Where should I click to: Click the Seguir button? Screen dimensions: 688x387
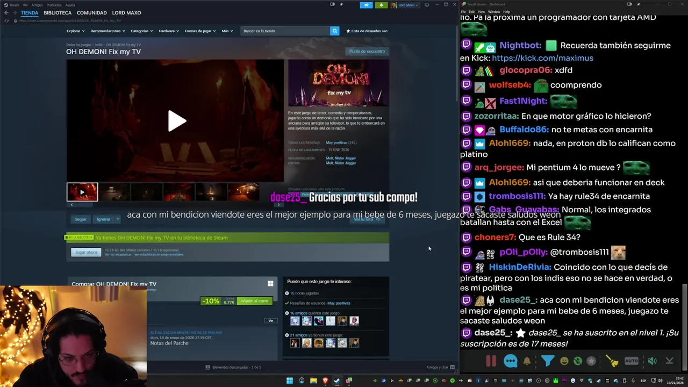coord(81,219)
